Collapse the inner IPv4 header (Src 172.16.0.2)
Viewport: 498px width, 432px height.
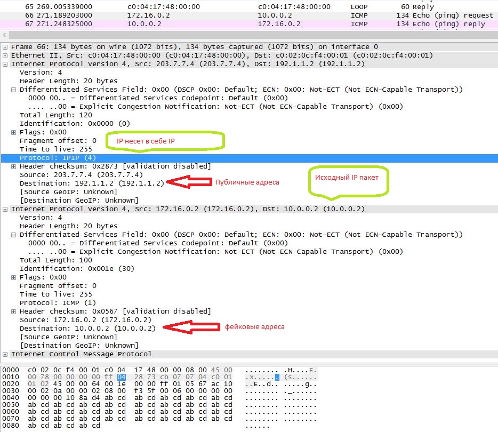(5, 209)
